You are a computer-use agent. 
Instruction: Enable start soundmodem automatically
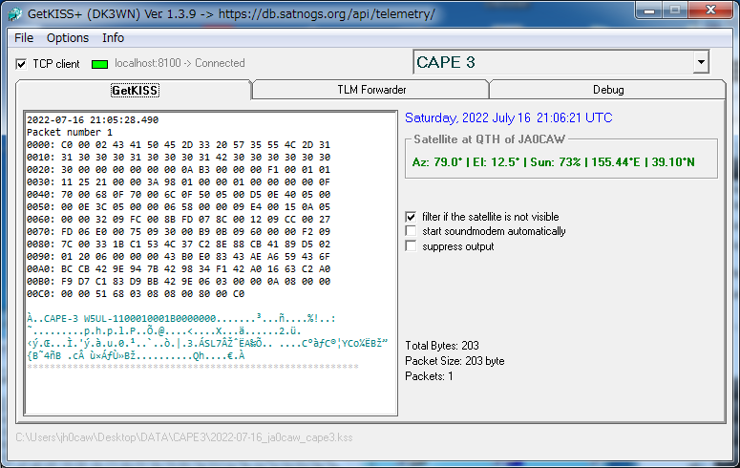[x=412, y=231]
